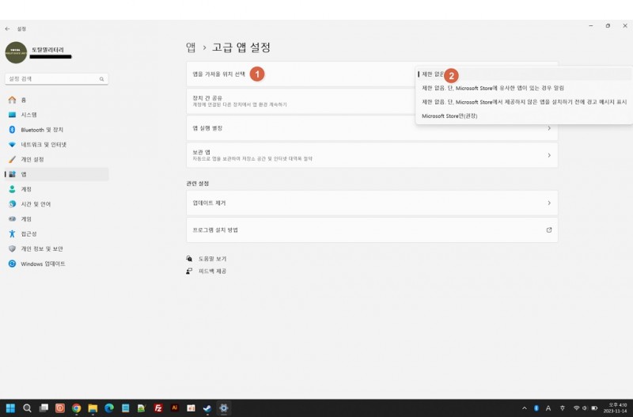Image resolution: width=633 pixels, height=417 pixels.
Task: Open 네트워크 및 인터넷 settings
Action: (56, 145)
